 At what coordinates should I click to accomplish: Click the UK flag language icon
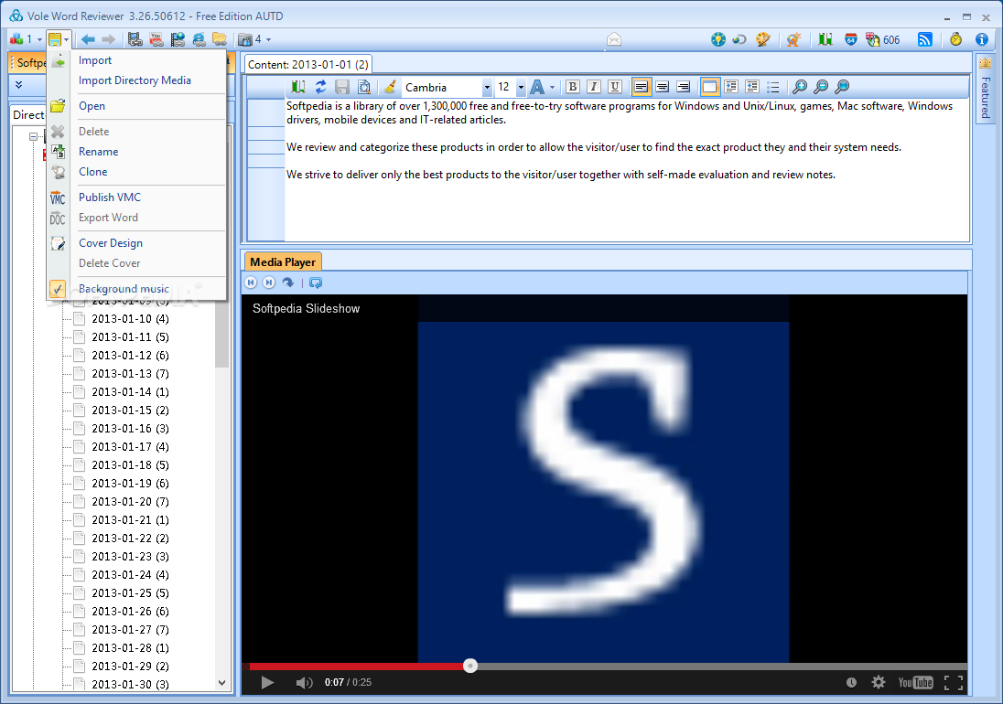(872, 39)
